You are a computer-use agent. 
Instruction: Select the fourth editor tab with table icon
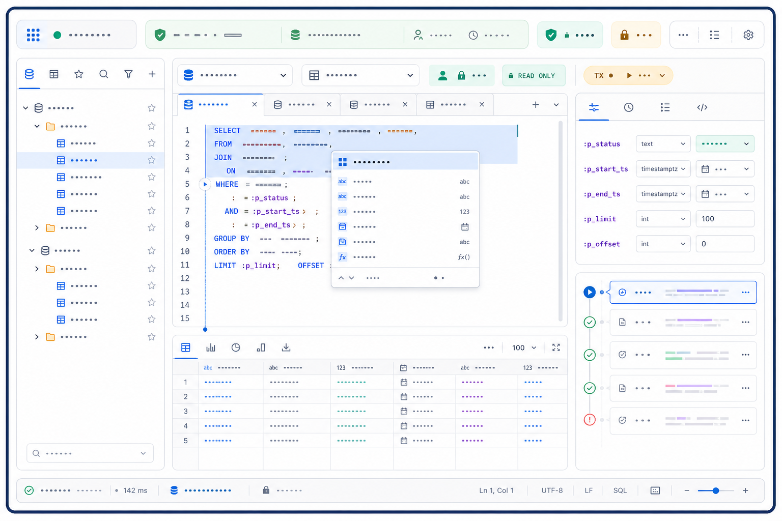pos(454,104)
